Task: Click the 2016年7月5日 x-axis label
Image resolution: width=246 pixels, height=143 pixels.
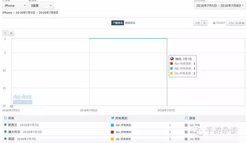Action: tap(11, 110)
